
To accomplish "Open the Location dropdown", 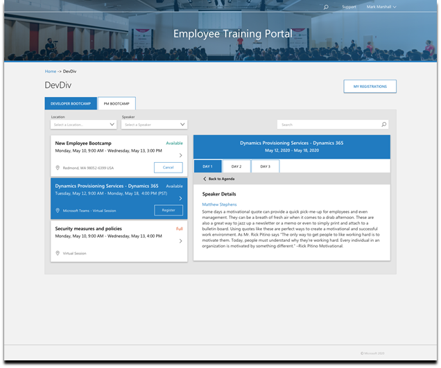I will coord(83,125).
